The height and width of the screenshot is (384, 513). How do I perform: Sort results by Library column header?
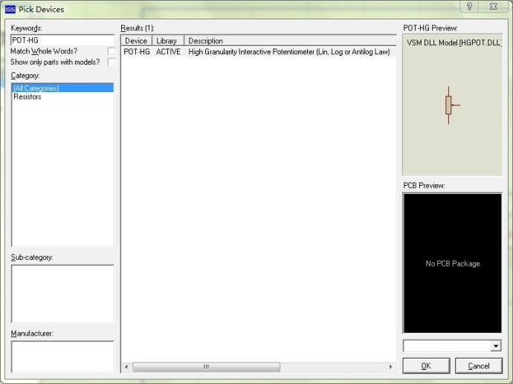[x=167, y=41]
